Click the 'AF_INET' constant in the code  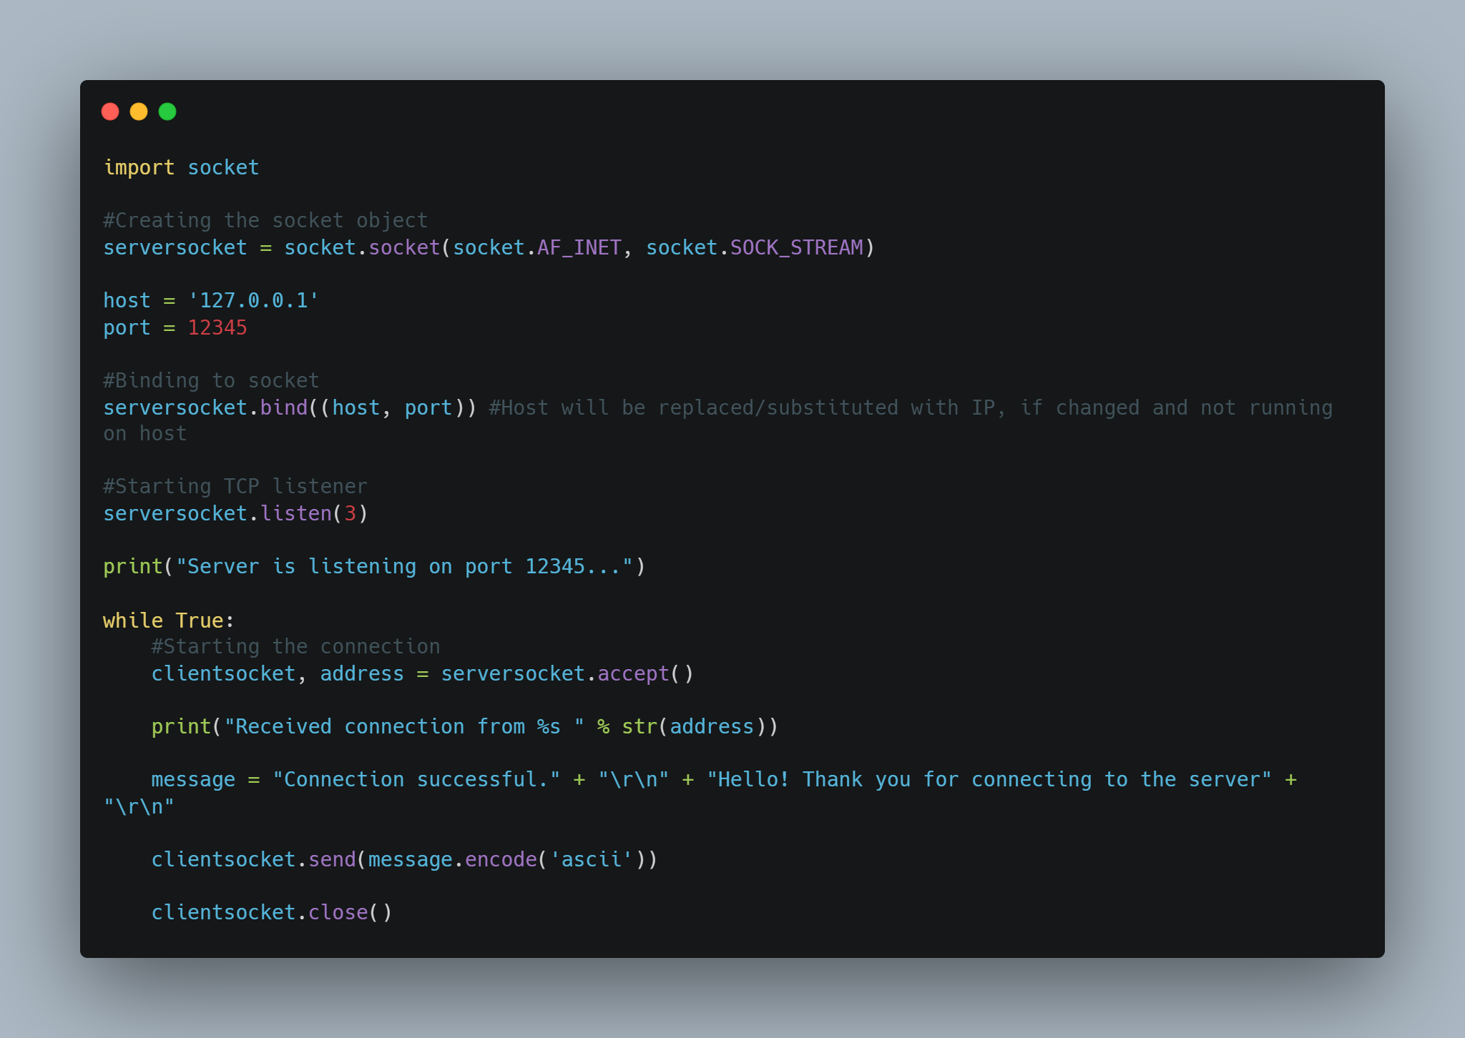tap(579, 247)
